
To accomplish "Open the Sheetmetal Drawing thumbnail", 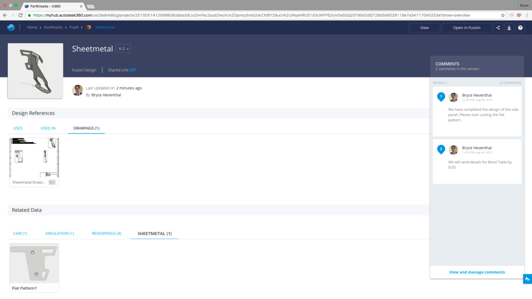I will coord(34,158).
